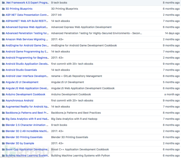This screenshot has height=158, width=181.
Task: Click folder icon beside ASP.NET Data Presentation row
Action: tap(3, 15)
